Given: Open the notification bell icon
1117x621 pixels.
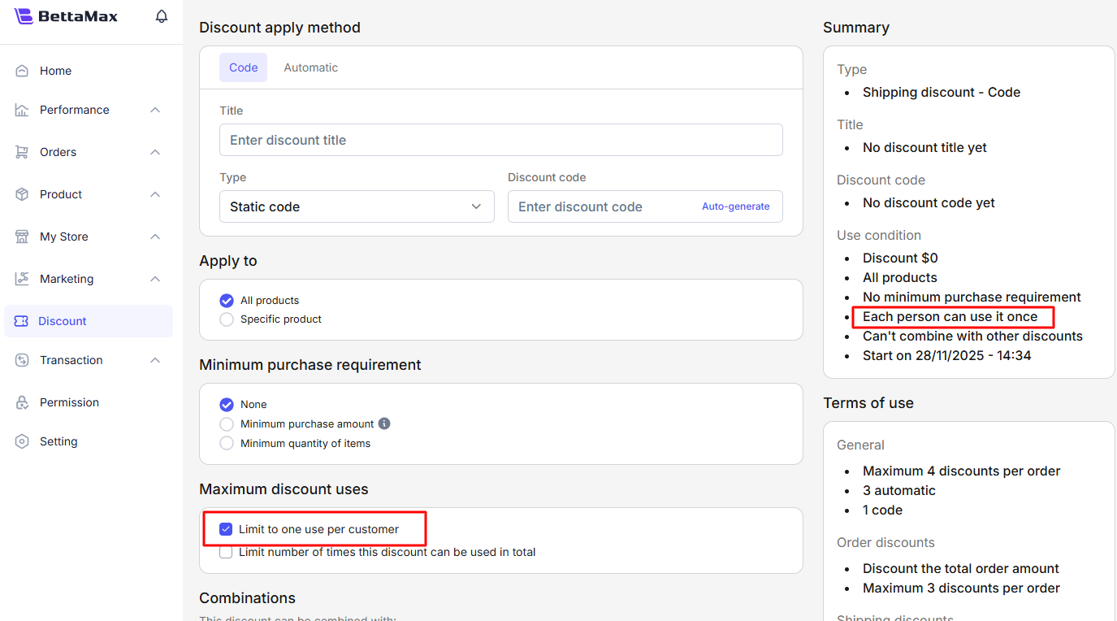Looking at the screenshot, I should click(161, 15).
